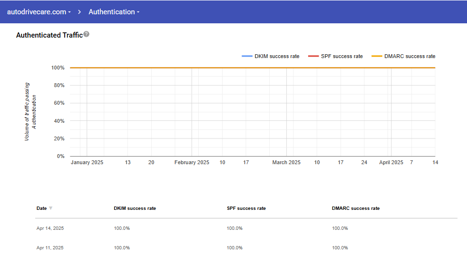Toggle the DKIM success rate legend label
Image resolution: width=467 pixels, height=256 pixels.
277,56
